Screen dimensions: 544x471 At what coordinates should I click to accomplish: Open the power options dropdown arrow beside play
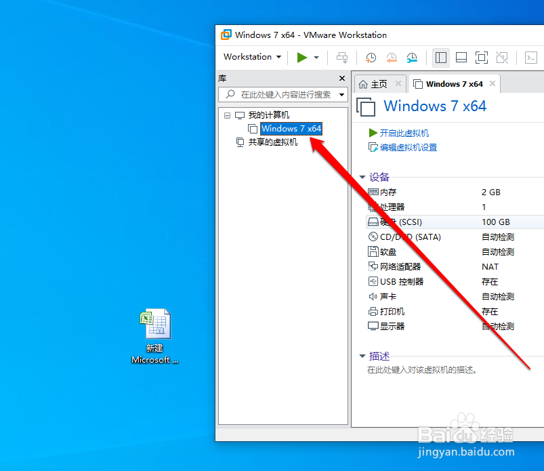click(316, 58)
